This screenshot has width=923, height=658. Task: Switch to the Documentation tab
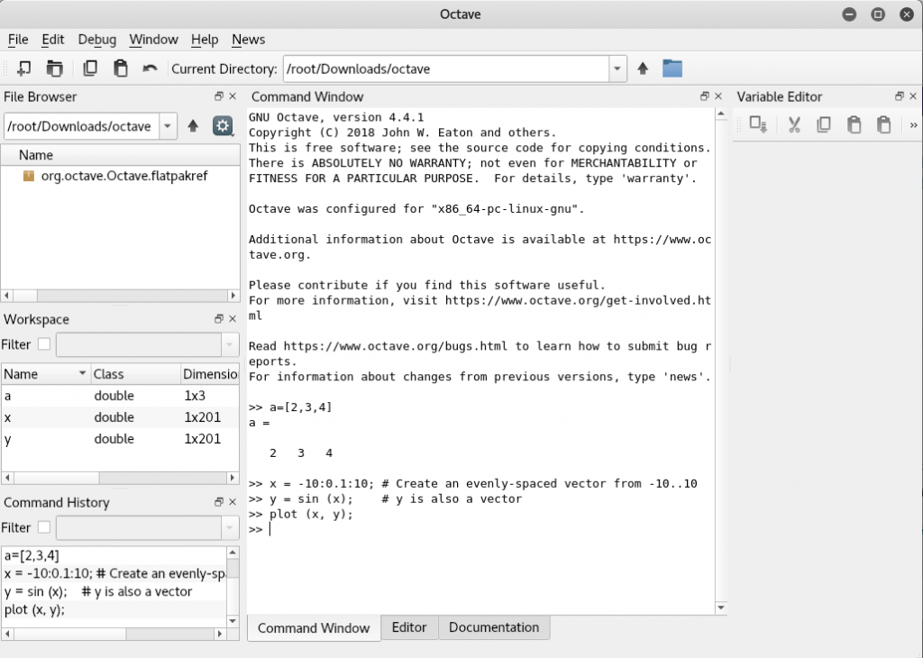(x=494, y=627)
